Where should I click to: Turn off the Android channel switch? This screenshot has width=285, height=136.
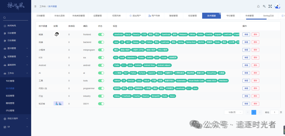(x=101, y=65)
